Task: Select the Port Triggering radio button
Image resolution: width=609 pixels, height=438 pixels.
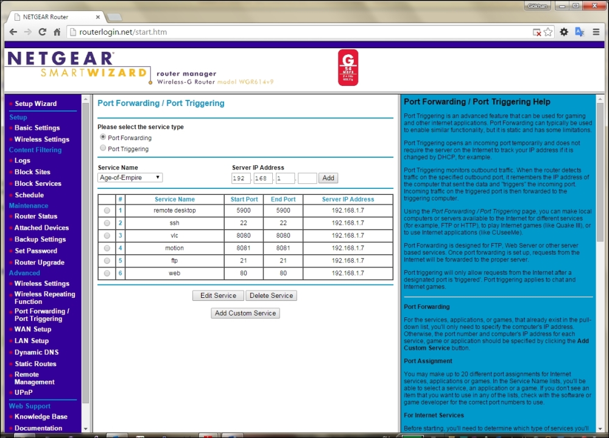Action: [103, 147]
